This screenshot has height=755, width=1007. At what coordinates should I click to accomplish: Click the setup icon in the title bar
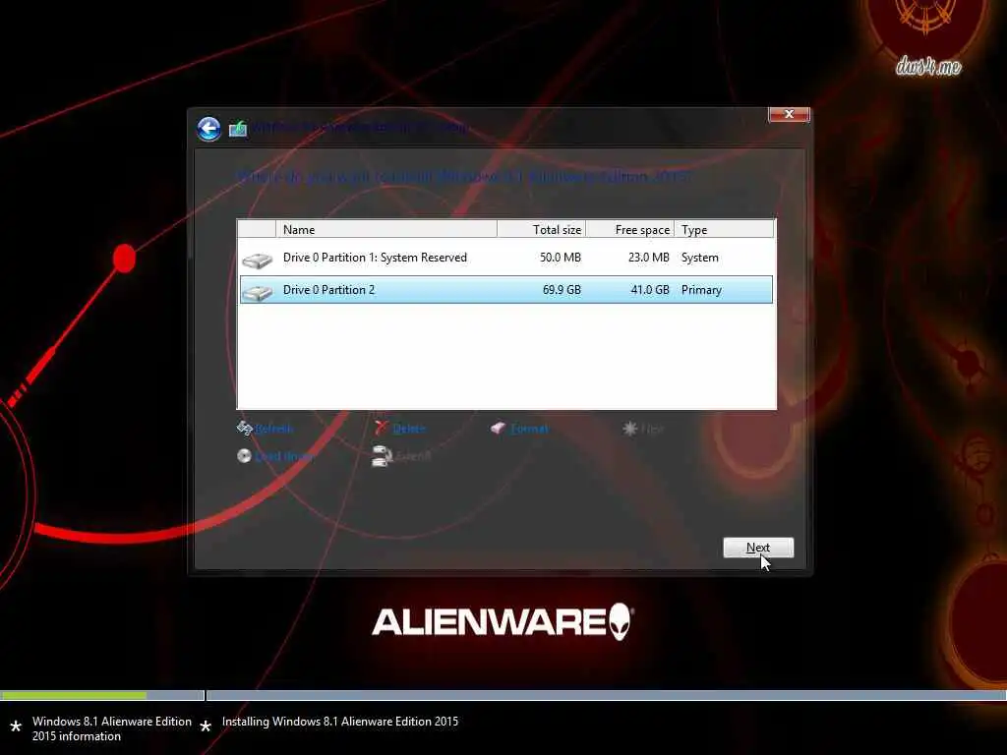click(238, 129)
